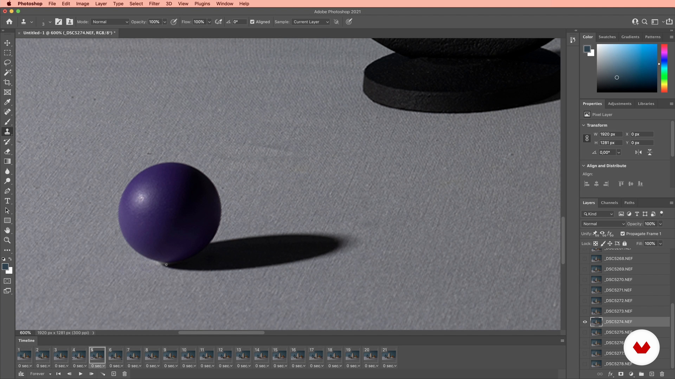Open the Search icon in options bar
The width and height of the screenshot is (675, 379).
point(644,22)
